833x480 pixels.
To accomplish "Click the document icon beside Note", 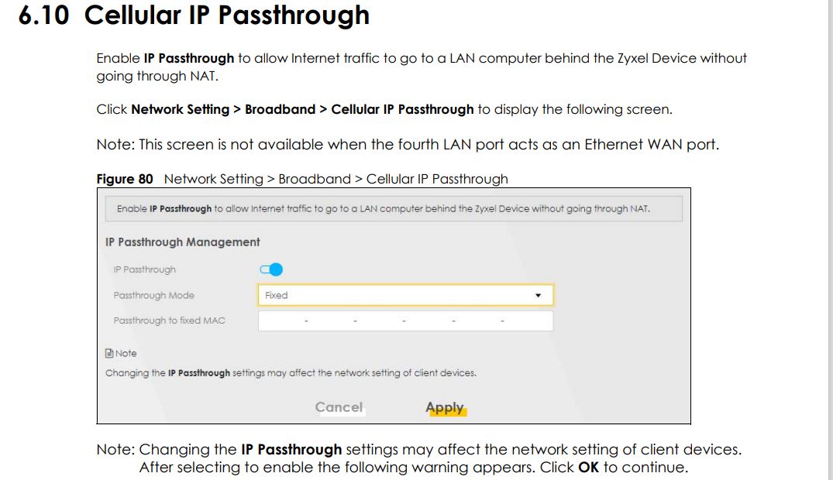I will point(109,353).
